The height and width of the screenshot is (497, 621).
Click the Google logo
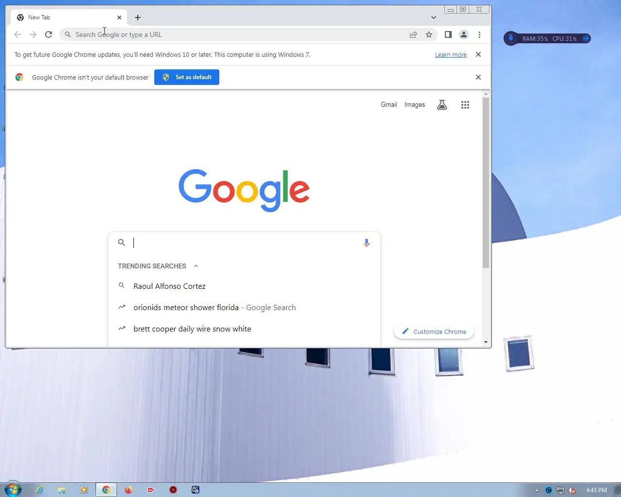(244, 190)
